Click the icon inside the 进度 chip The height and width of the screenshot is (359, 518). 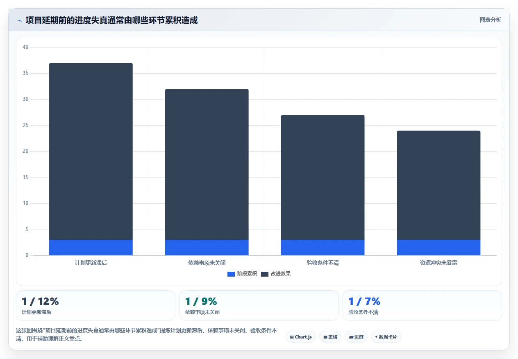click(x=351, y=337)
